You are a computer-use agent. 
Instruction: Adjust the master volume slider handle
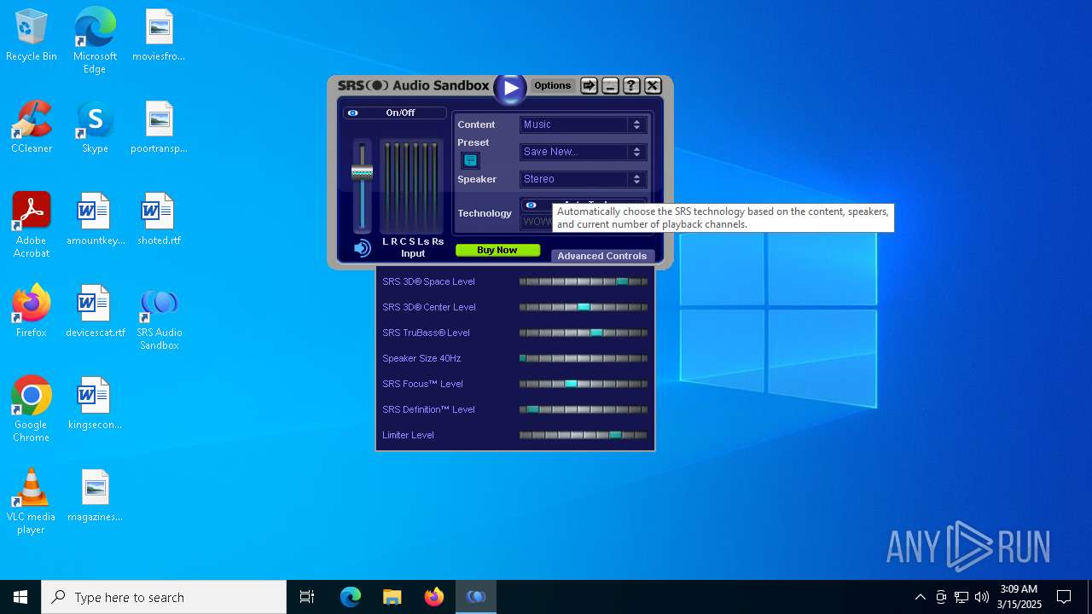coord(362,172)
